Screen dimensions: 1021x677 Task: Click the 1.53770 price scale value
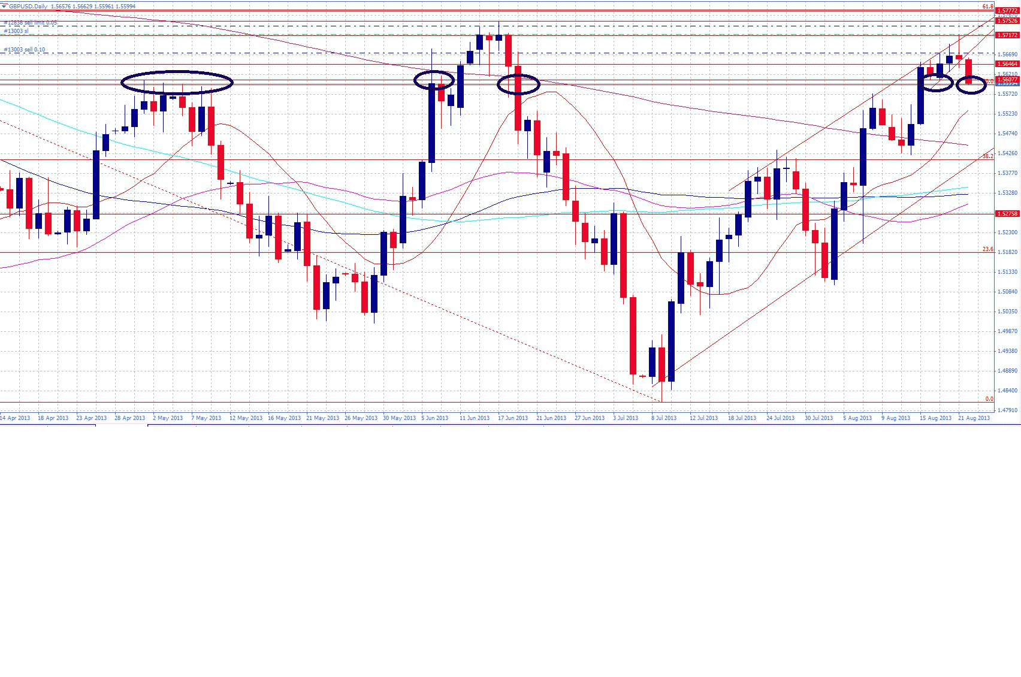[1008, 173]
